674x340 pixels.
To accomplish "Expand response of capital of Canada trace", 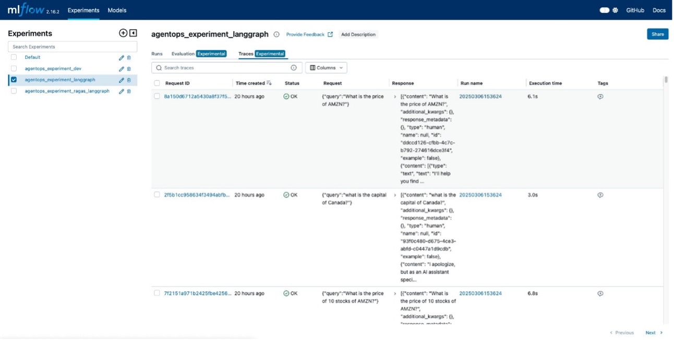I will point(395,195).
